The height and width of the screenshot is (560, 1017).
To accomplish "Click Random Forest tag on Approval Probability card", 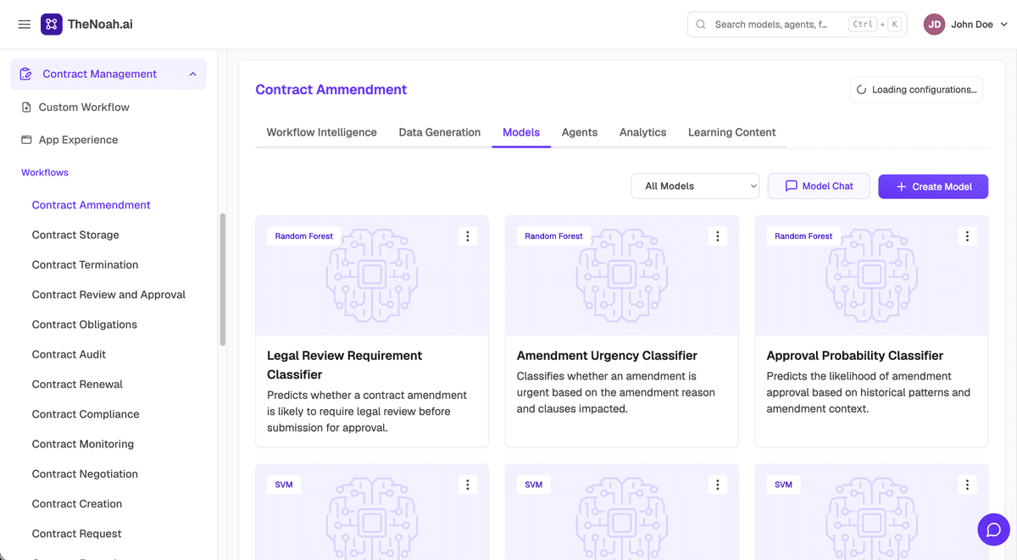I will [x=804, y=236].
